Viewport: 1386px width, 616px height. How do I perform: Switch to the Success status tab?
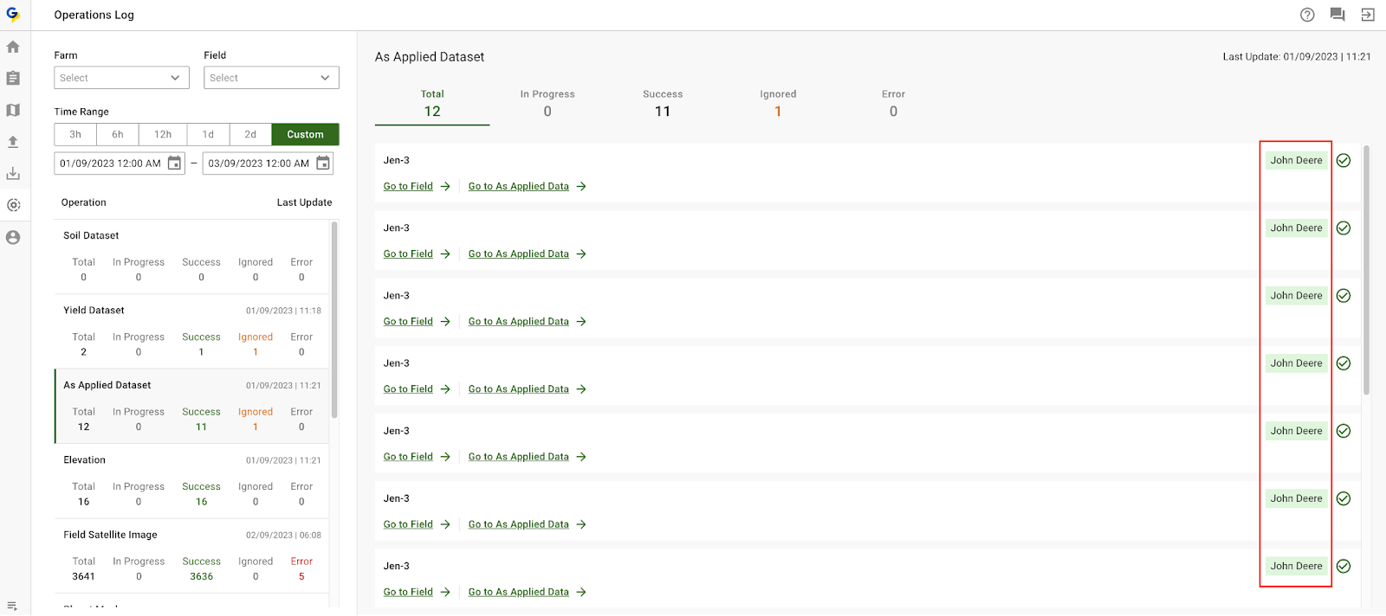[662, 104]
